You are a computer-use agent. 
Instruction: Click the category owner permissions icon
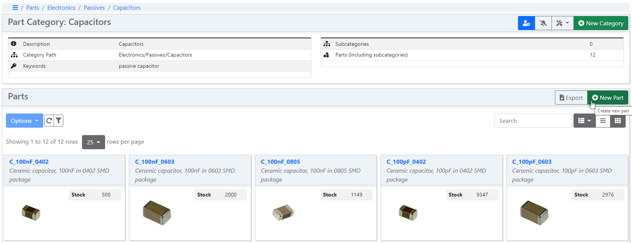click(526, 23)
